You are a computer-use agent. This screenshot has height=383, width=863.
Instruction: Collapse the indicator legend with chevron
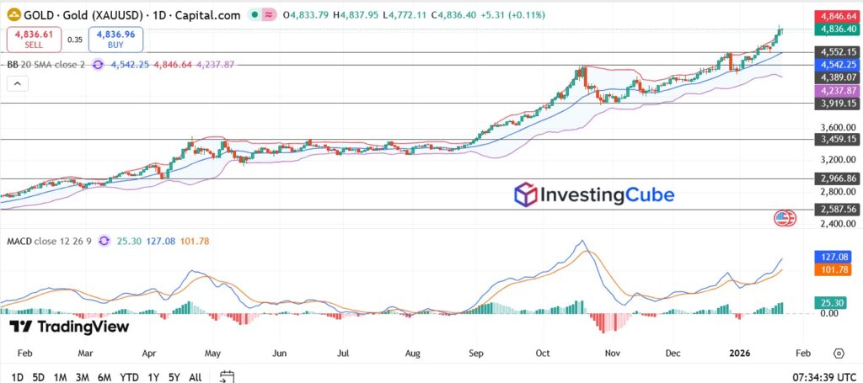16,82
